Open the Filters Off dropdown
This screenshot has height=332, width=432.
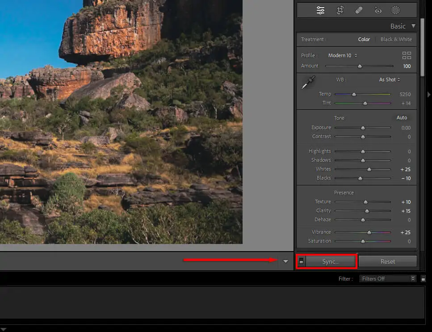(x=388, y=278)
